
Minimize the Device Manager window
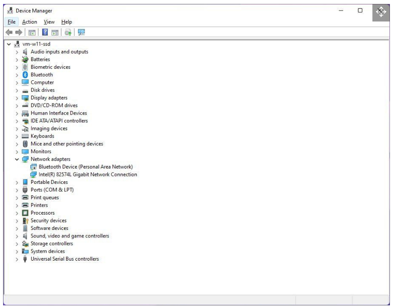click(341, 11)
